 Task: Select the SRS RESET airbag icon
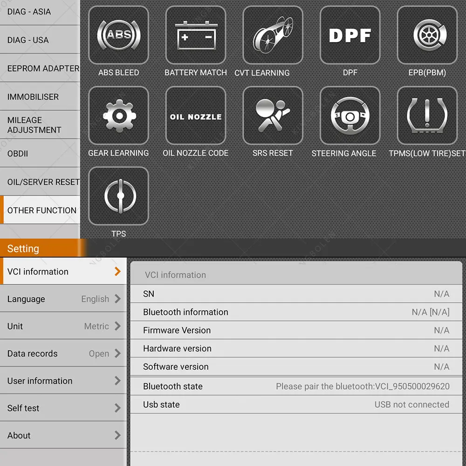click(273, 115)
